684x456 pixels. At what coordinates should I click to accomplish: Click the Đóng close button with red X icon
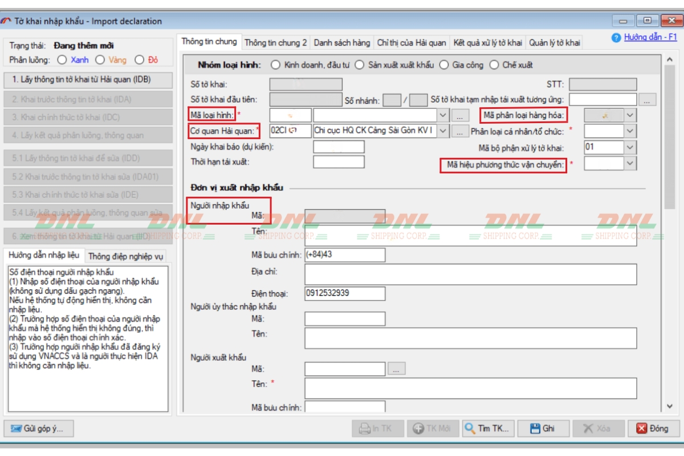click(x=652, y=429)
